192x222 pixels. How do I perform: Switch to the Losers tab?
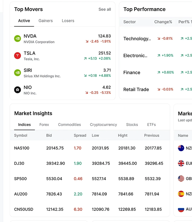pos(68,21)
